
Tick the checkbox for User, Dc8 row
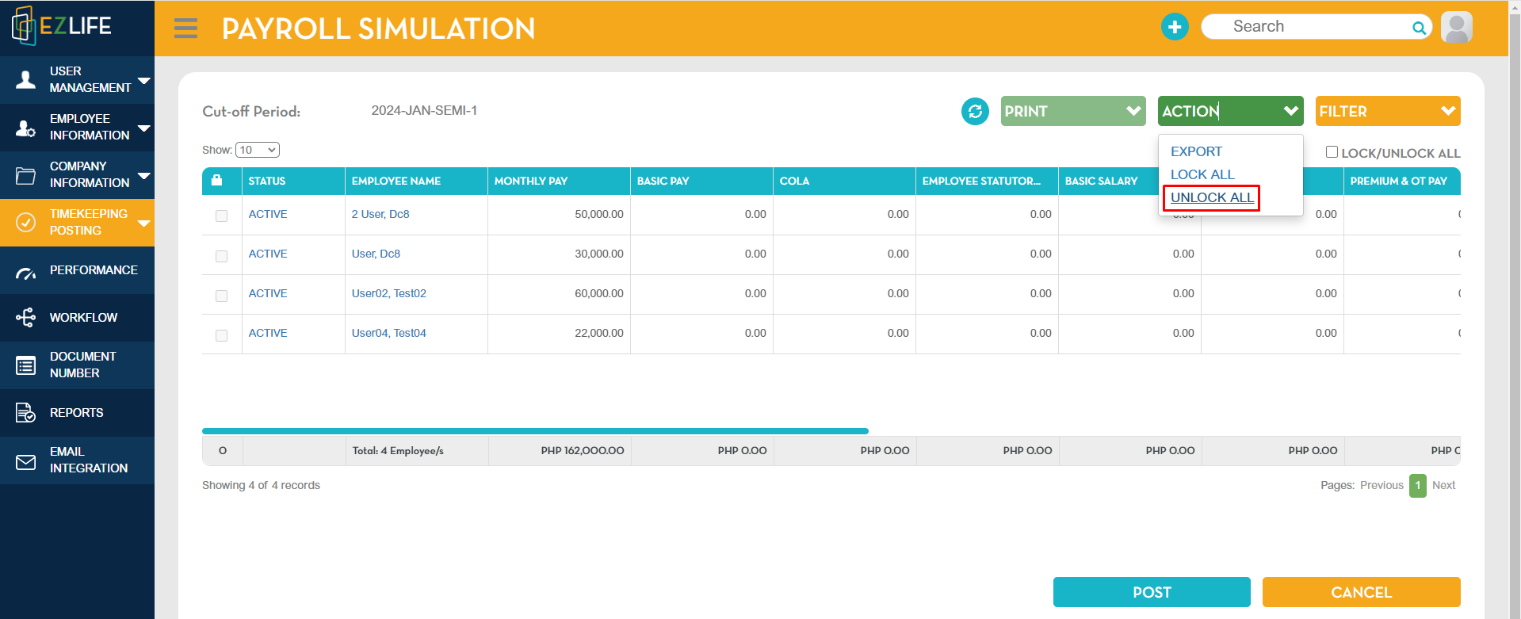click(x=222, y=256)
